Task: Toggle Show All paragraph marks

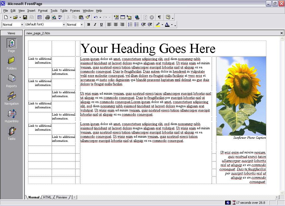Action: (159, 17)
